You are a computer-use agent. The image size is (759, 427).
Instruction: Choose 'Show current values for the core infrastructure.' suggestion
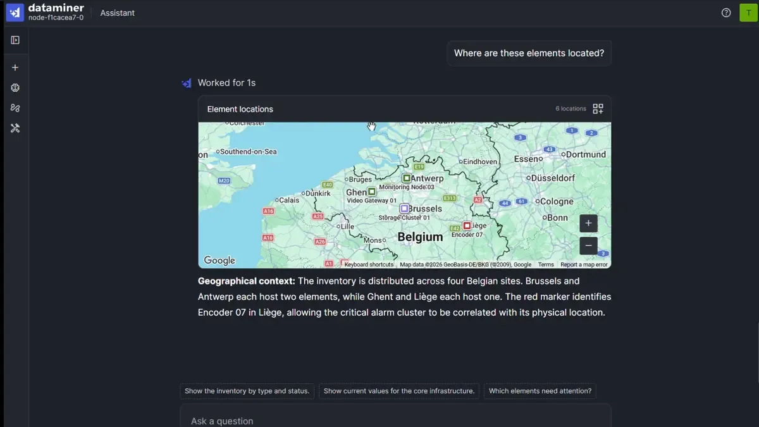[399, 391]
